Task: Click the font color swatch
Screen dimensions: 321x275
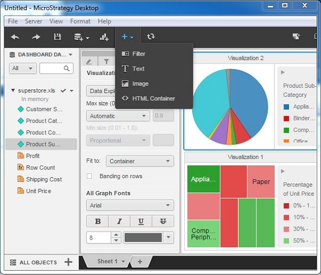Action: point(143,238)
